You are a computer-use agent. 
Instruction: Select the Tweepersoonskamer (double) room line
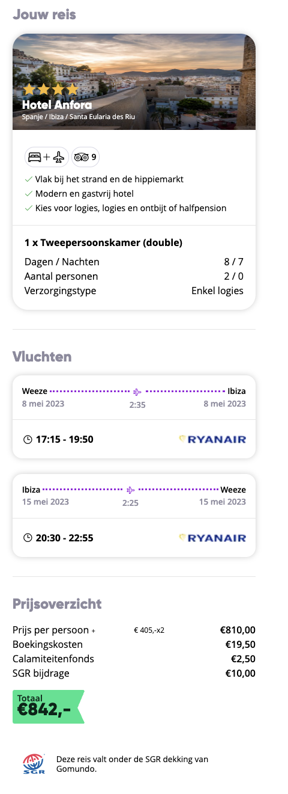tap(103, 243)
